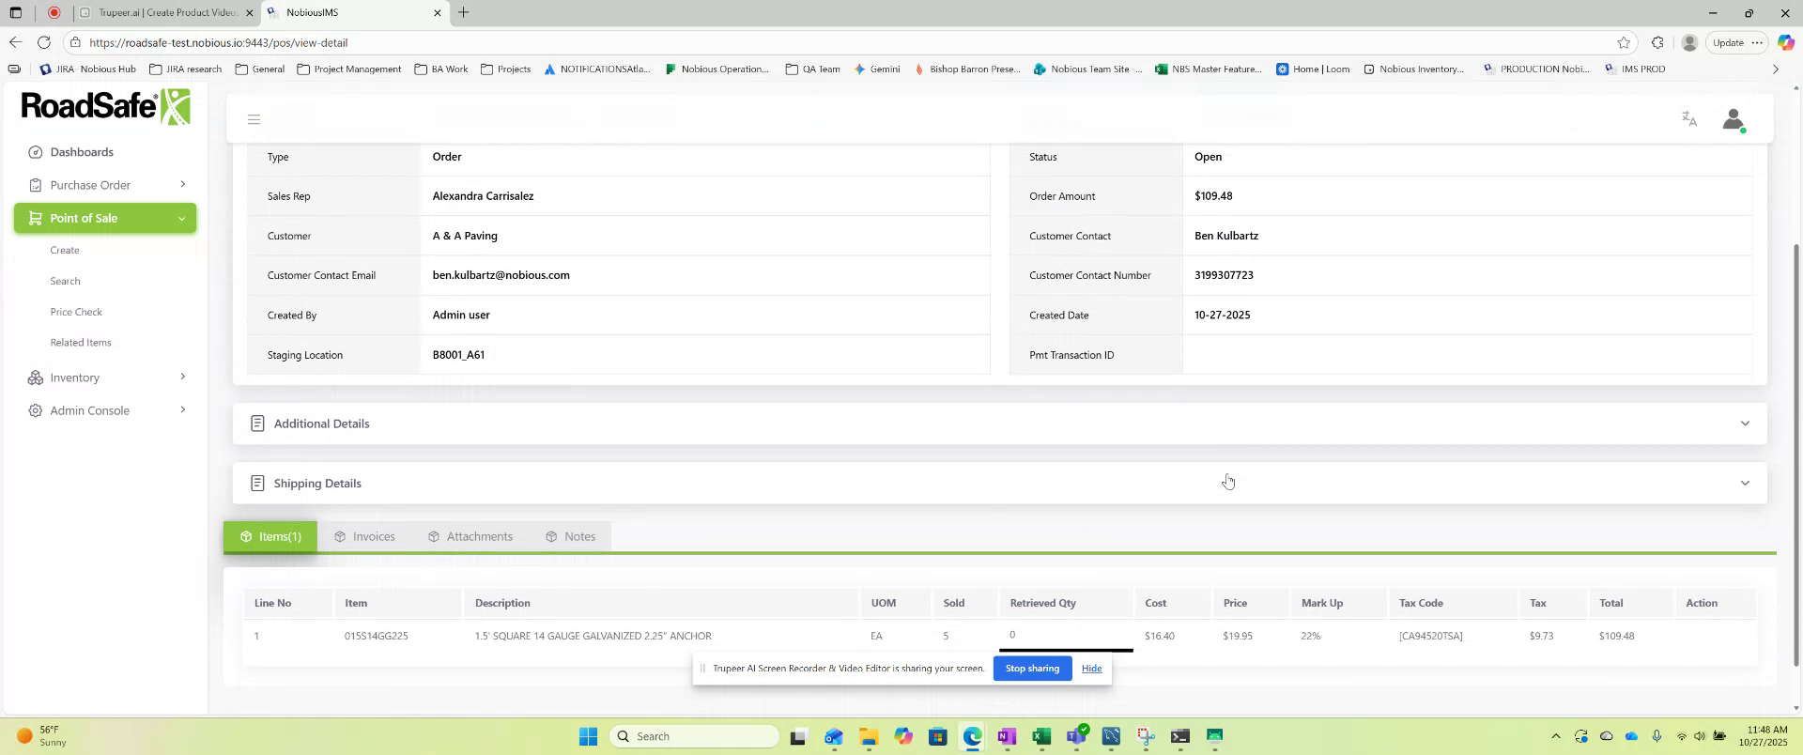Screen dimensions: 1803x755
Task: Open the user profile avatar
Action: tap(1734, 119)
